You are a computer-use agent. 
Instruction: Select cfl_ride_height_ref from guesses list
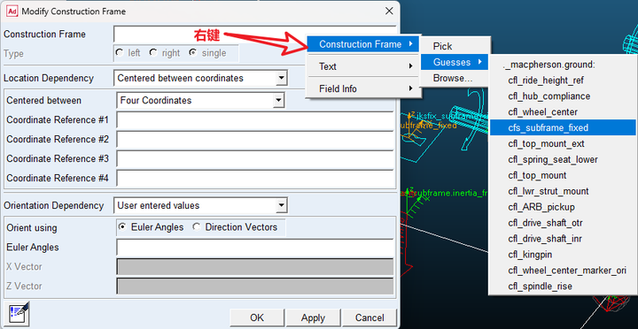tap(563, 80)
